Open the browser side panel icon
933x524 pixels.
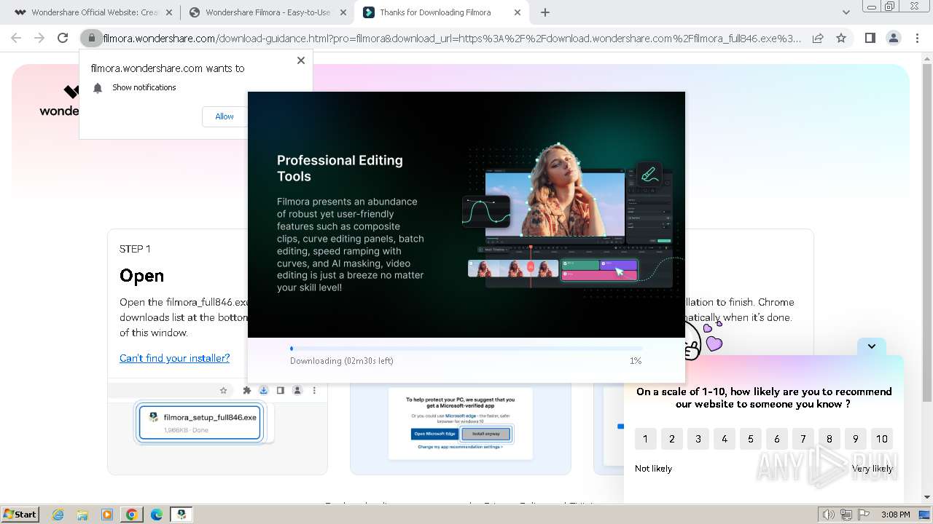[x=870, y=38]
